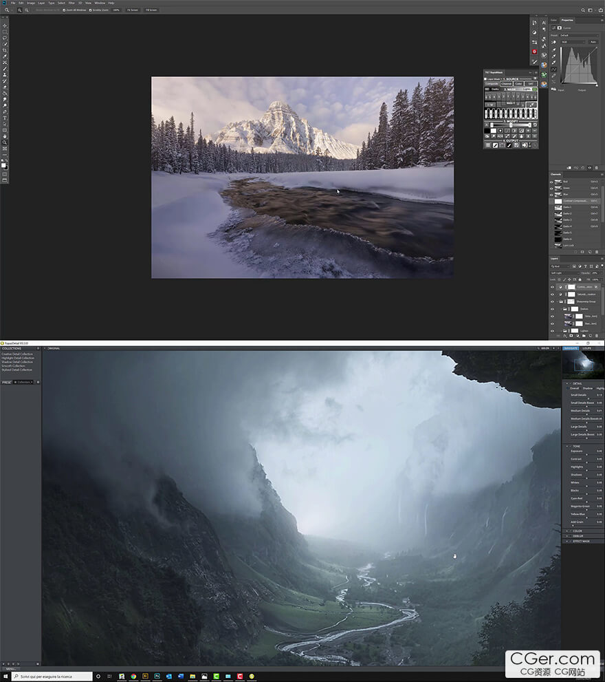Expand the DEBLUR section in Topaz Detail
This screenshot has width=605, height=682.
pos(567,536)
